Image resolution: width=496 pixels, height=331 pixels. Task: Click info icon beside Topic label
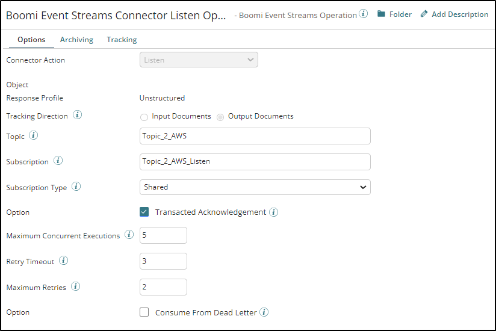34,135
